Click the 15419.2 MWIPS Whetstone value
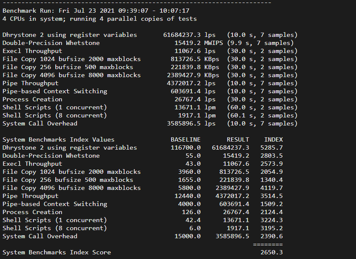The width and height of the screenshot is (356, 259). point(199,43)
